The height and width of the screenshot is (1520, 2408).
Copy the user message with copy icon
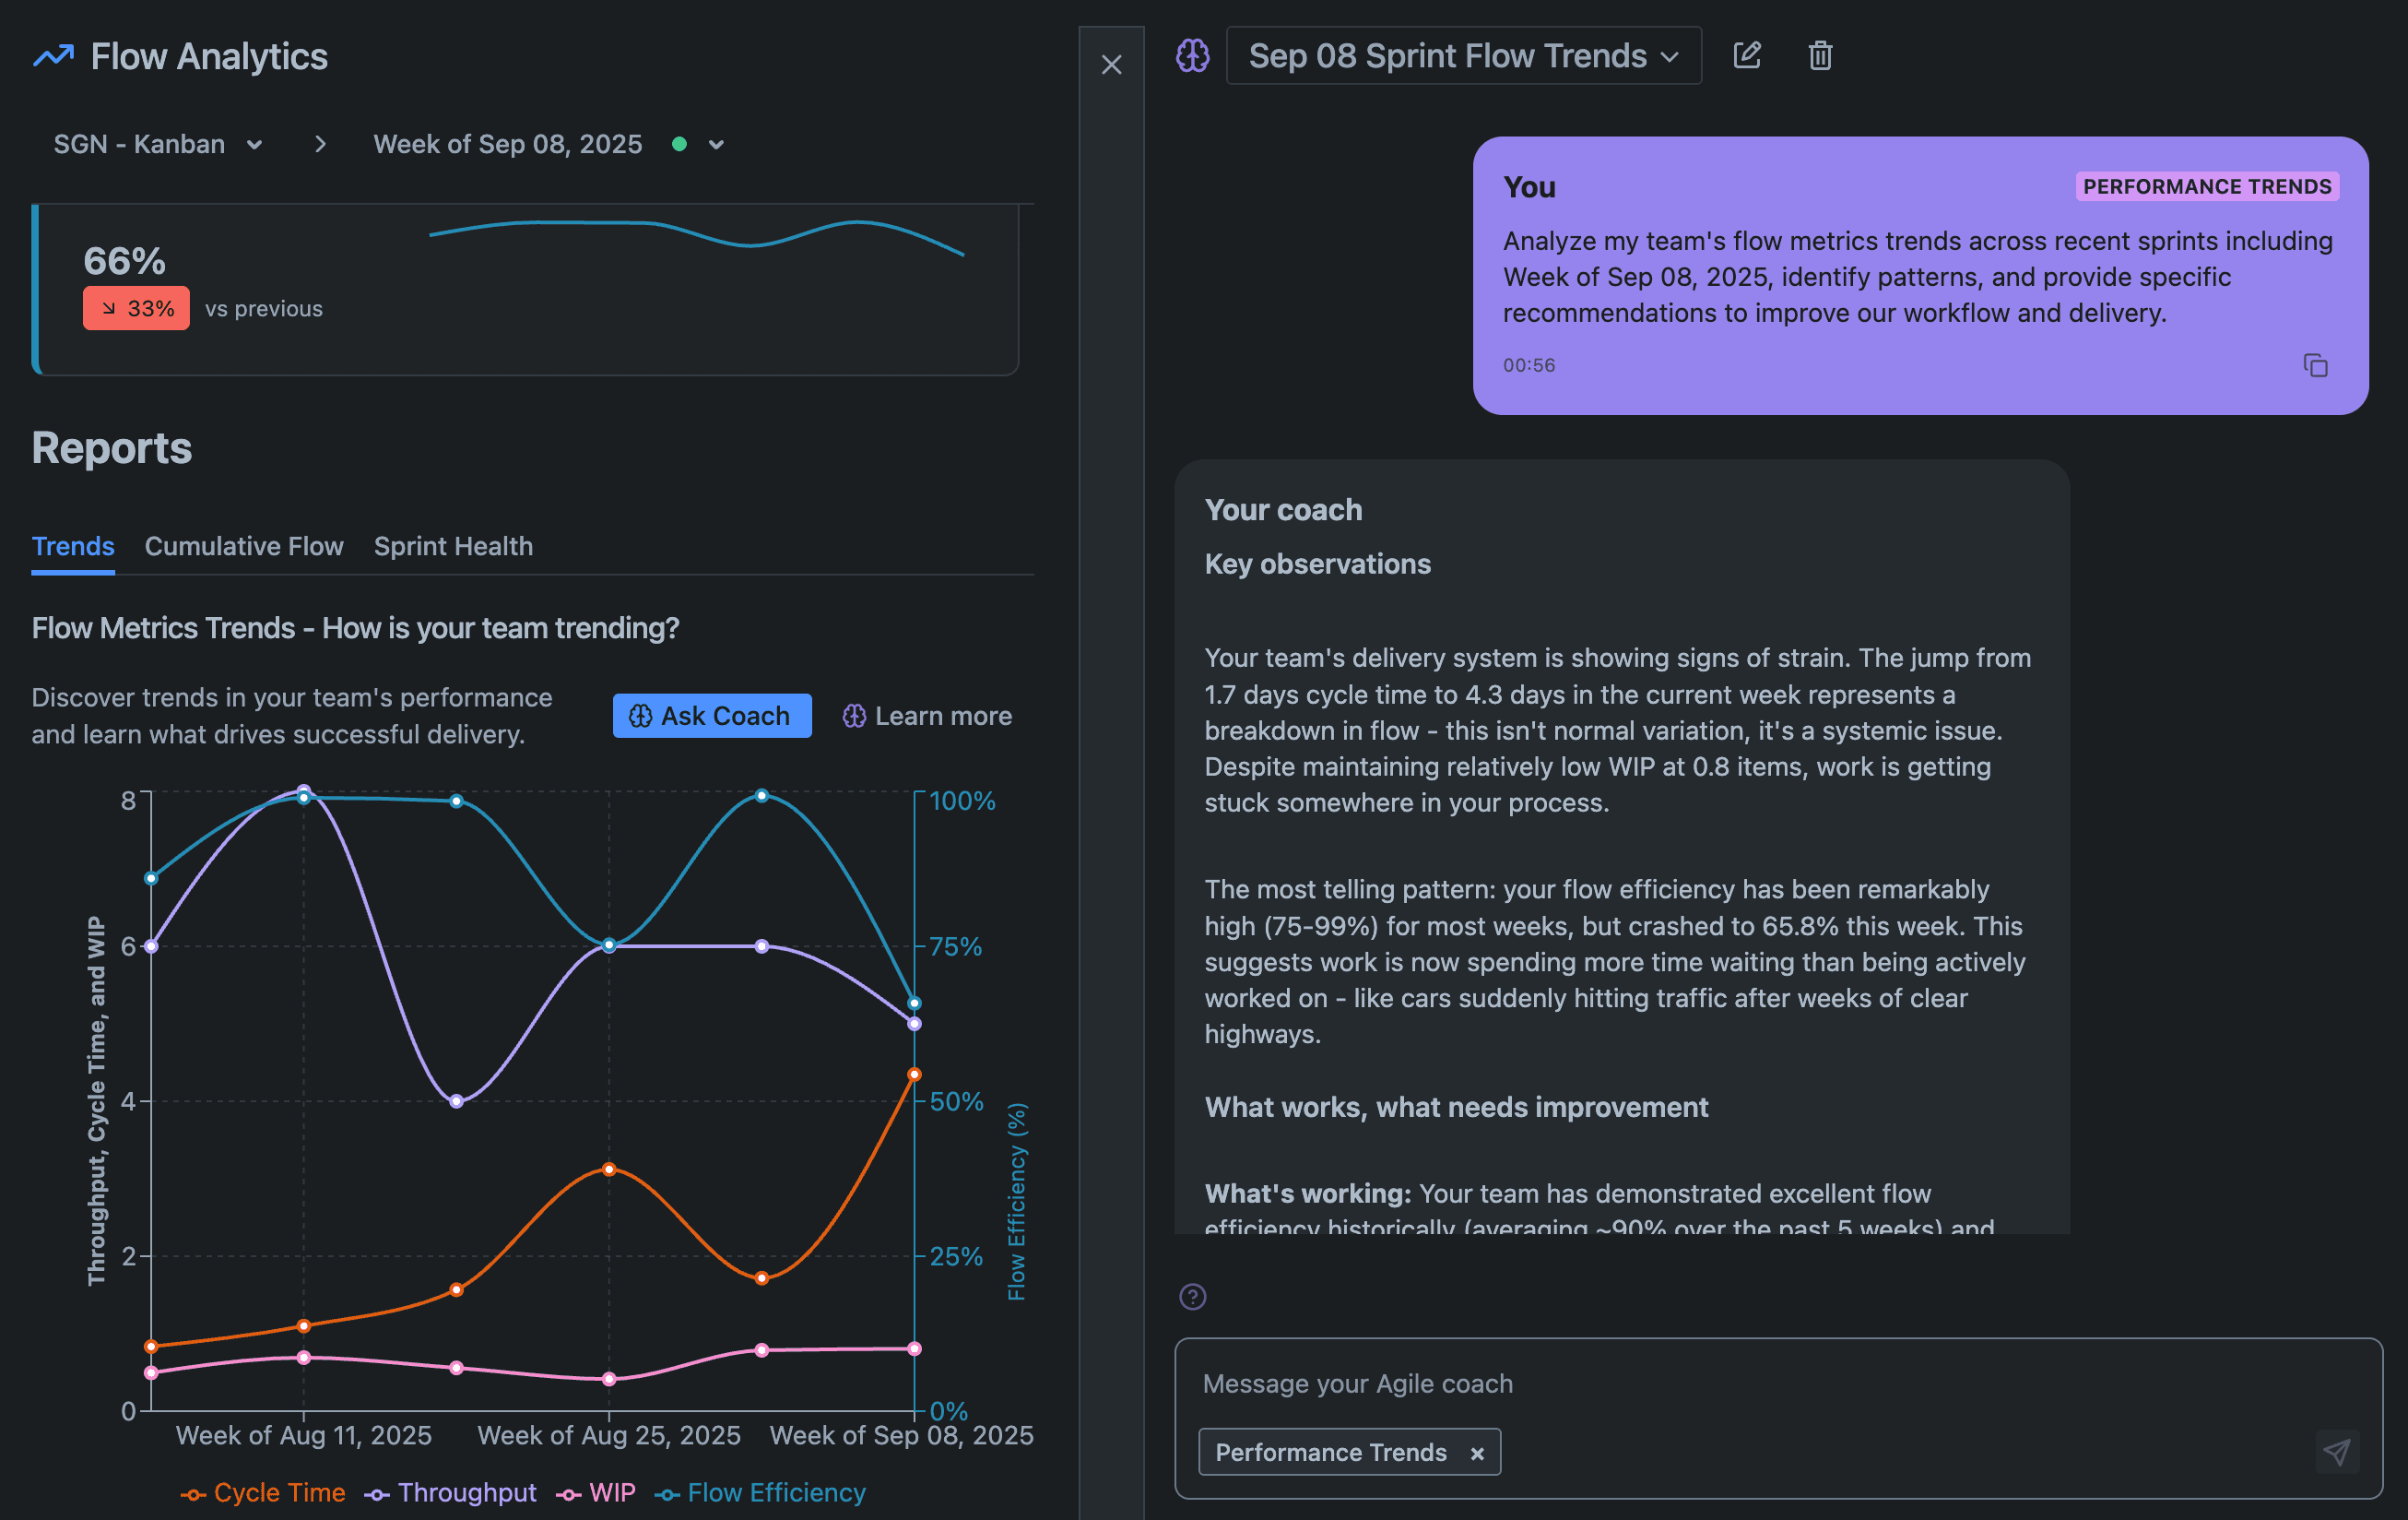[2315, 365]
